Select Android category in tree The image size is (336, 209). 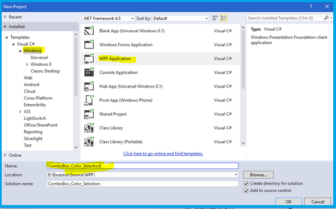tap(31, 85)
